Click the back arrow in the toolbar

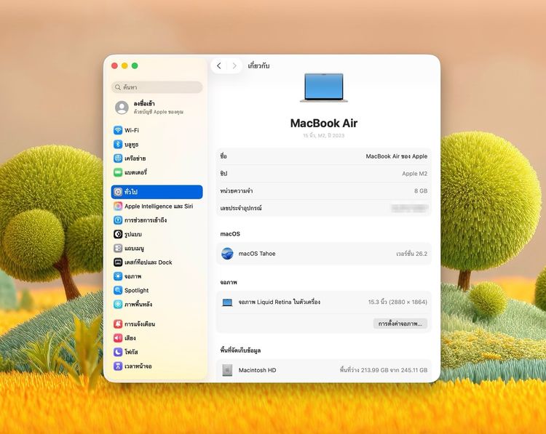(x=219, y=65)
